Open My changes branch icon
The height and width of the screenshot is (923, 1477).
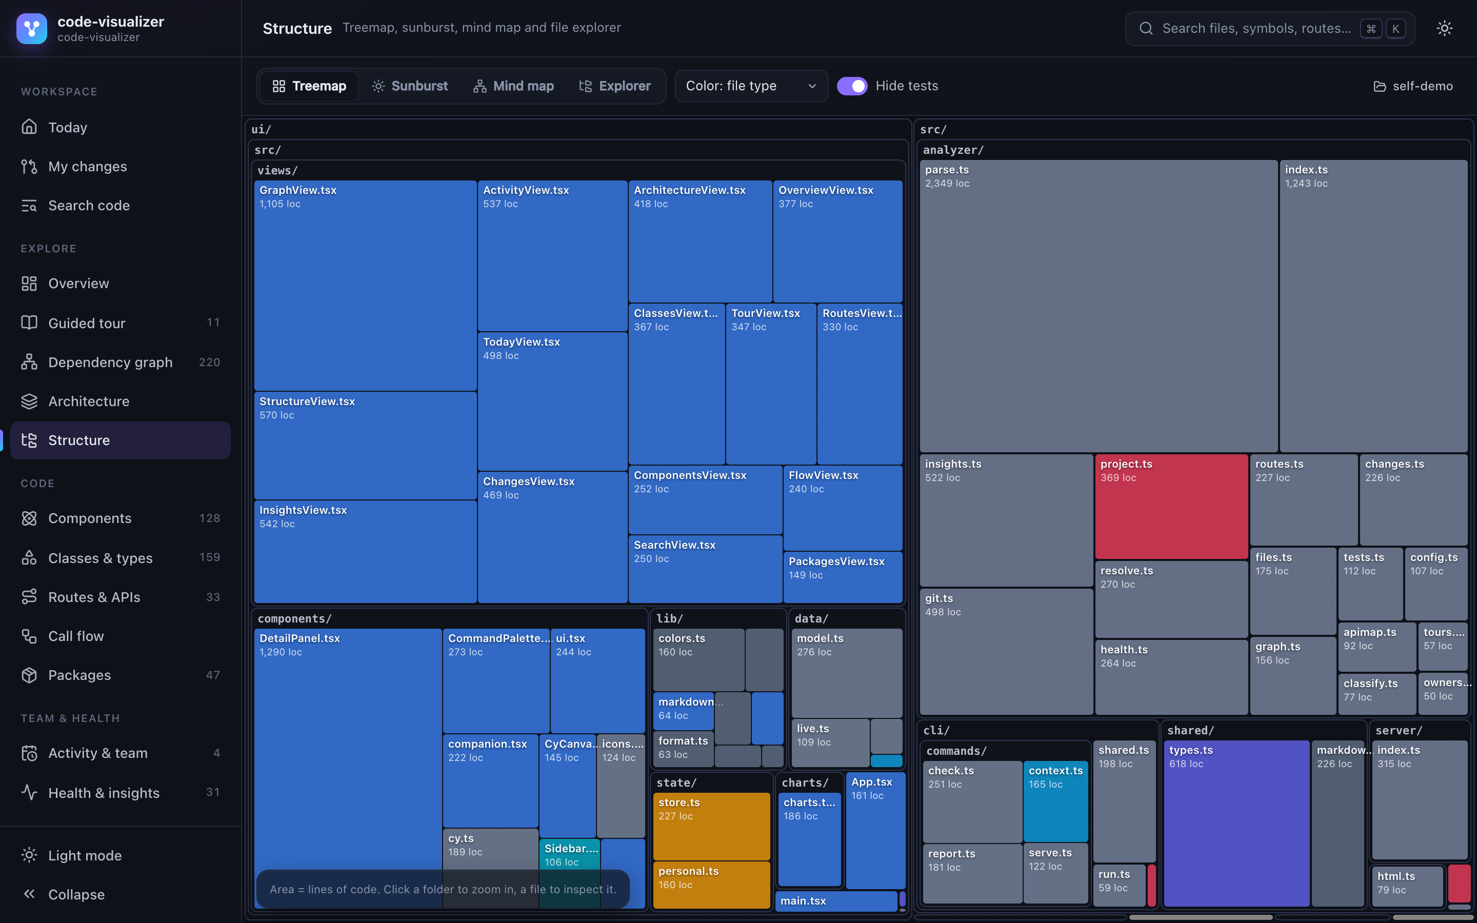[29, 166]
